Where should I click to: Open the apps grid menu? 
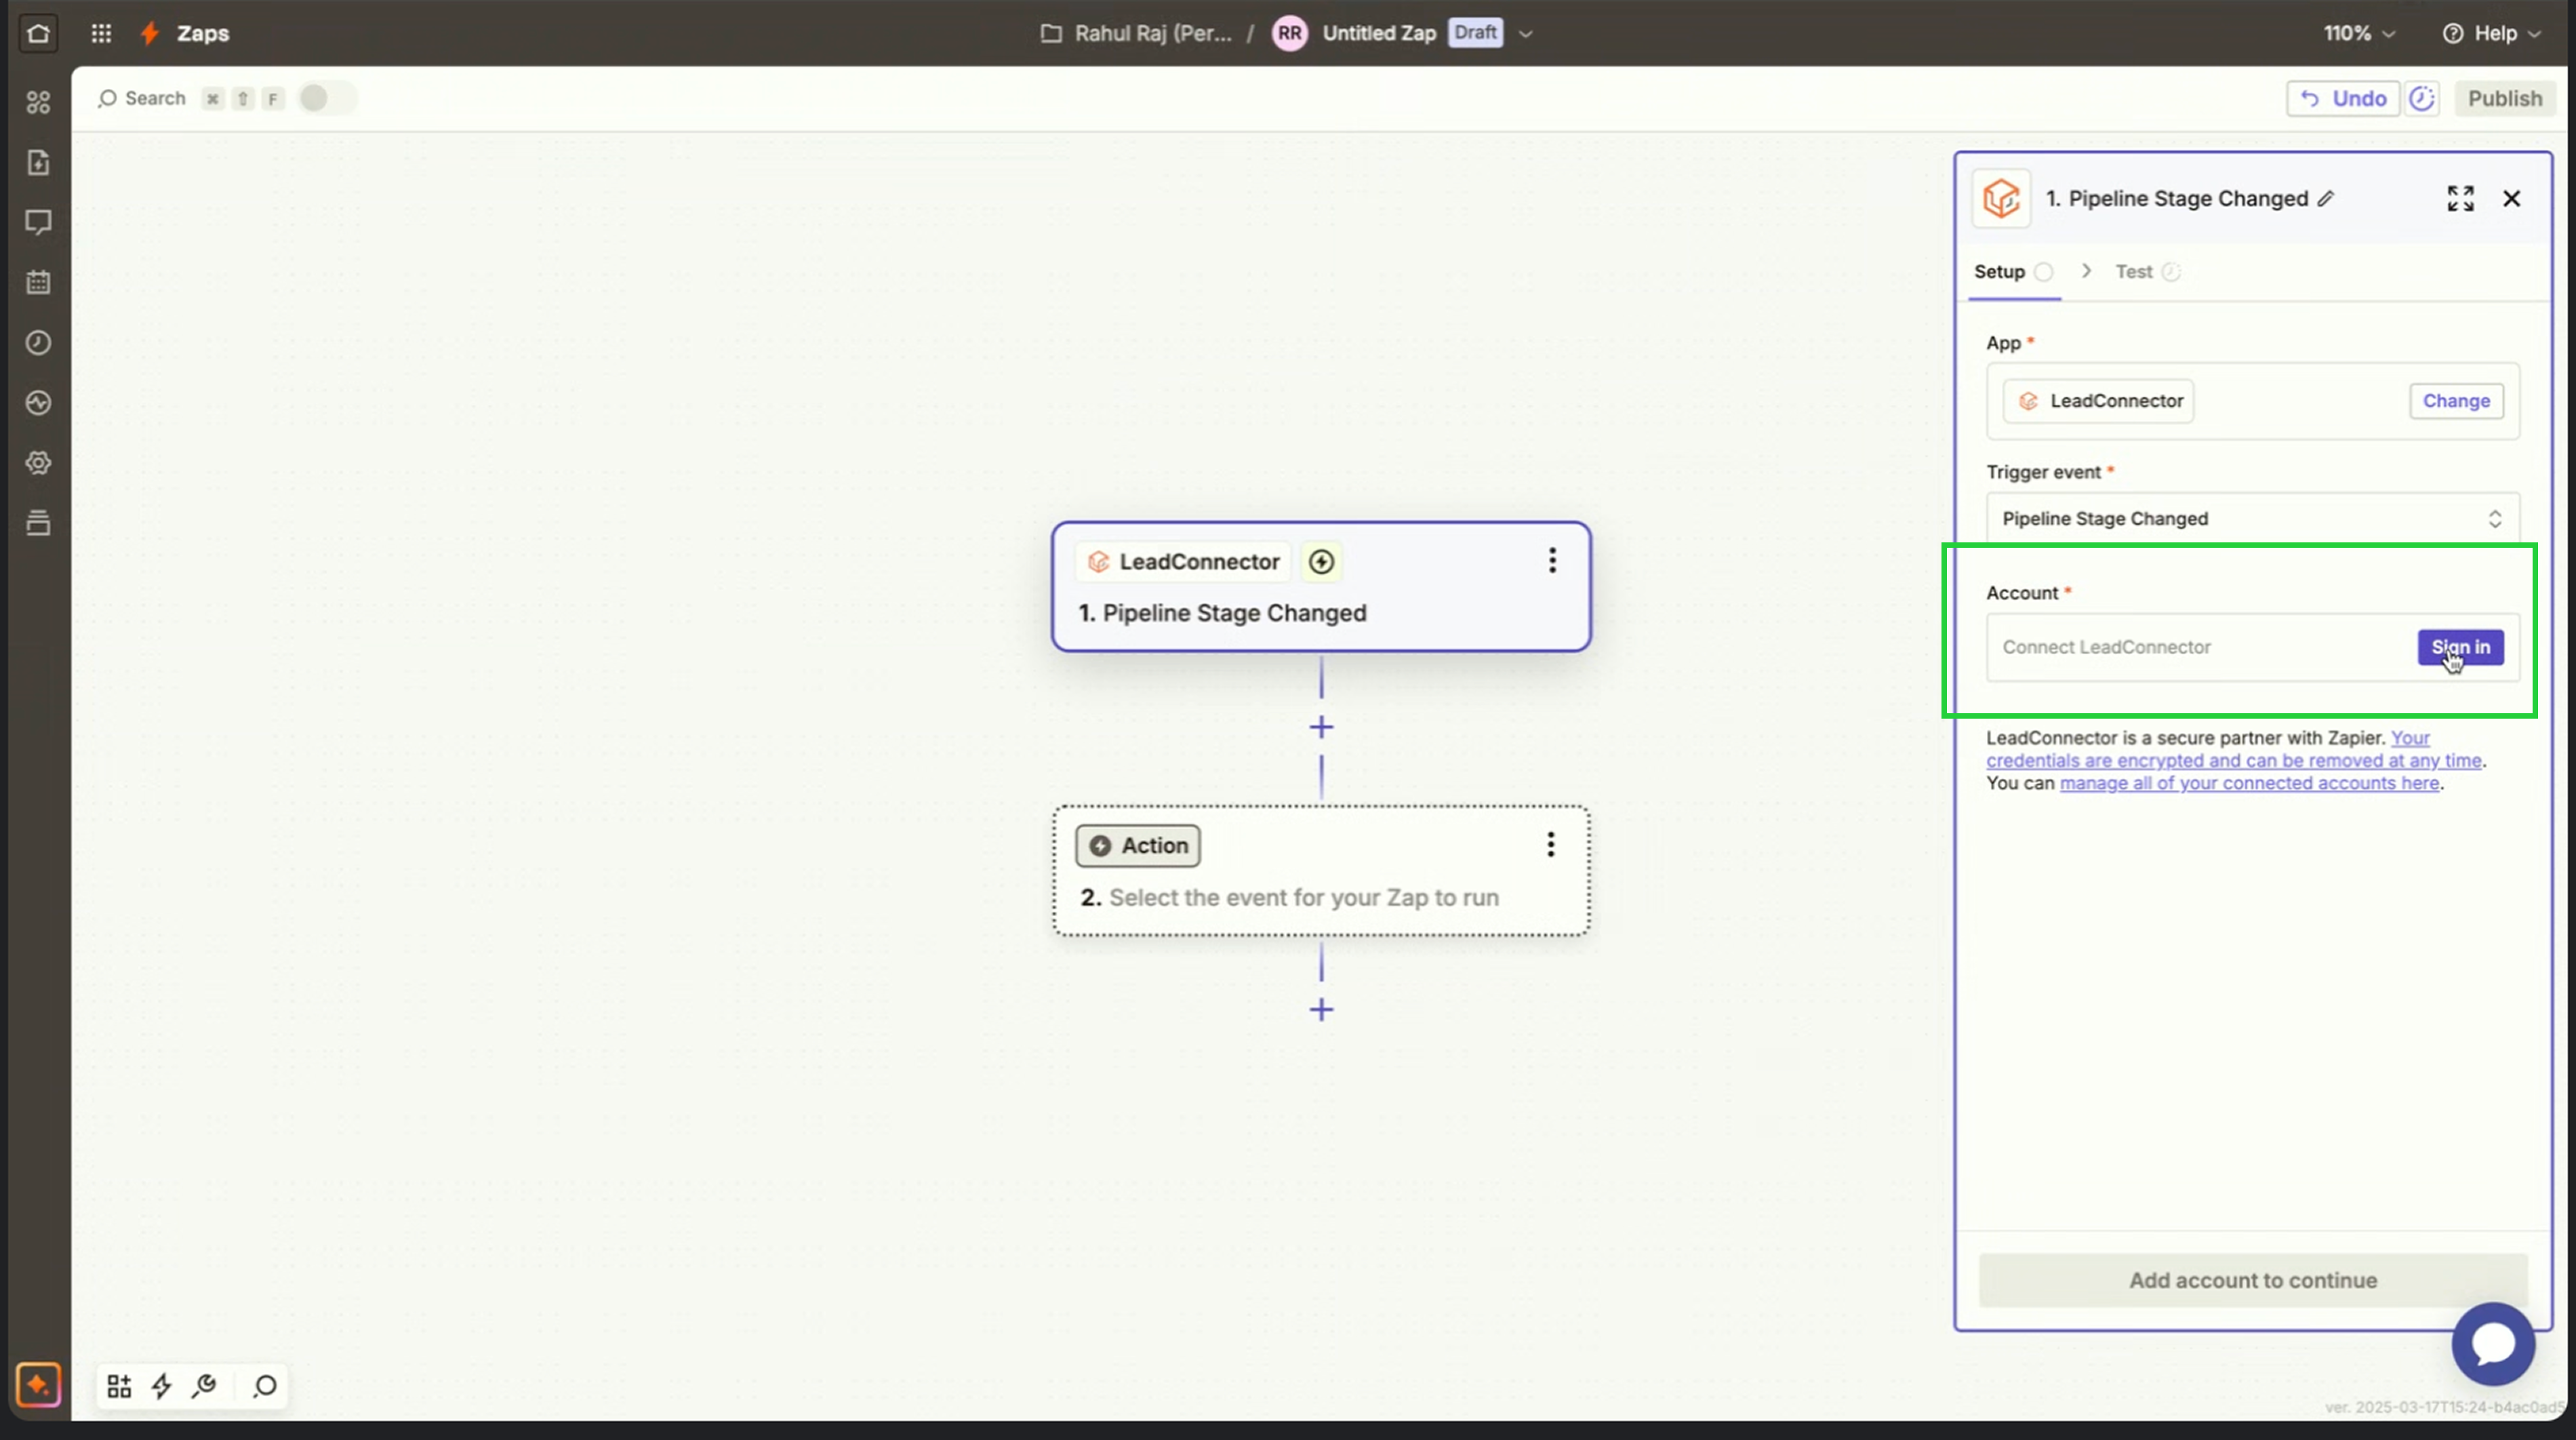(x=101, y=33)
